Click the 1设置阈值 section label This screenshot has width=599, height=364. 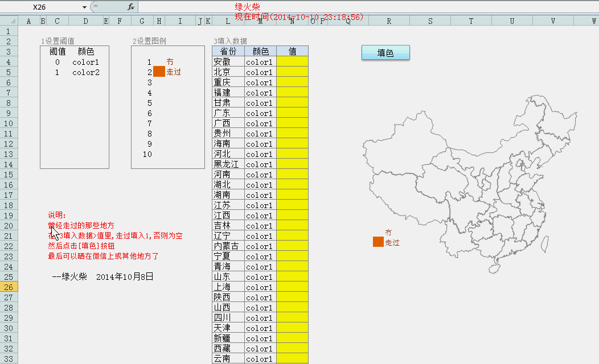[x=58, y=41]
